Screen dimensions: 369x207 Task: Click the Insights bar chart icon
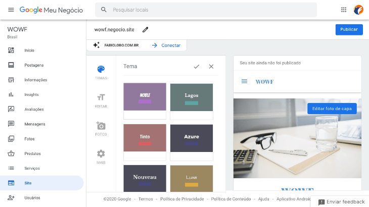11,94
